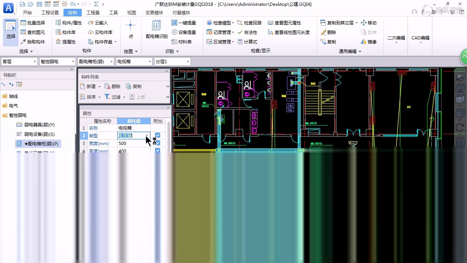Viewport: 467px width, 263px height.
Task: Click 设备提量 equipment quantity
Action: coord(184,32)
